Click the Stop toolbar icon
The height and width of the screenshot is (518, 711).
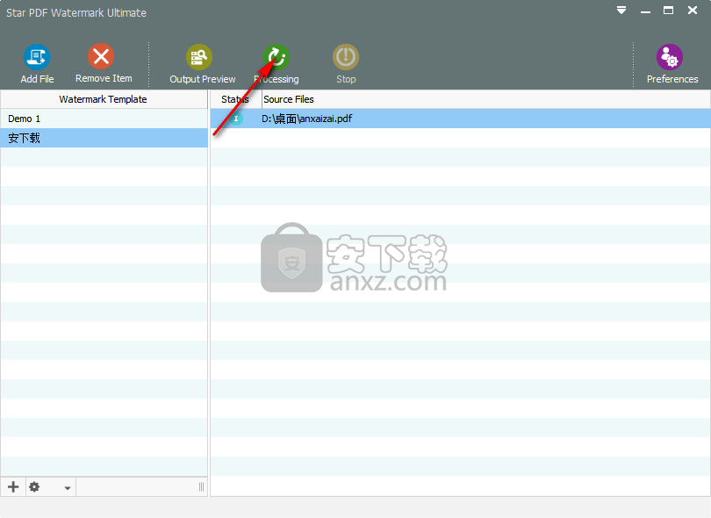point(346,57)
